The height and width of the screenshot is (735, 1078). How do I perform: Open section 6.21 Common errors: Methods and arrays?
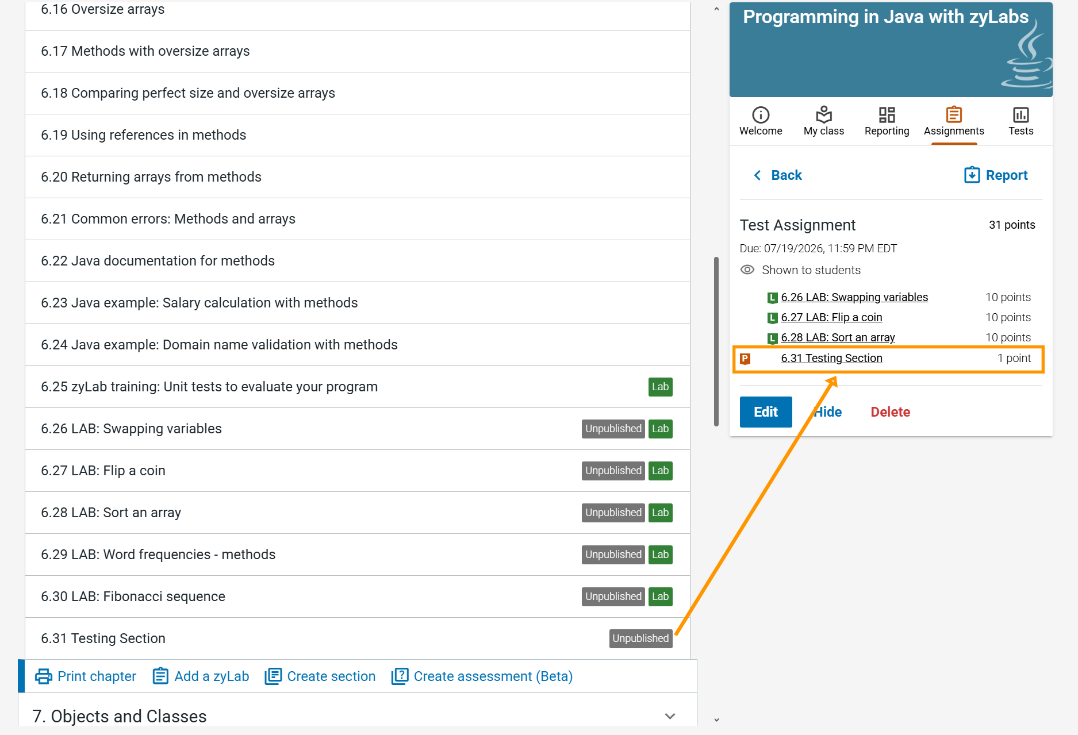[x=358, y=219]
